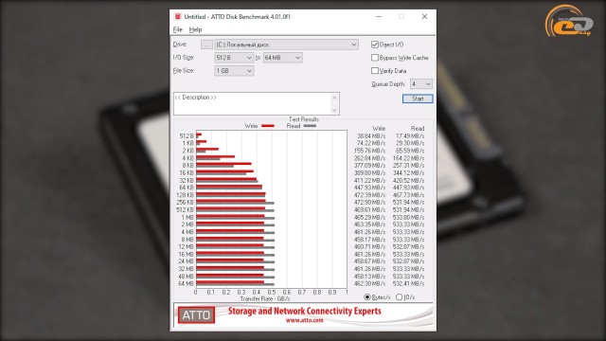606x341 pixels.
Task: Click the gray Read legend swatch
Action: (x=310, y=126)
